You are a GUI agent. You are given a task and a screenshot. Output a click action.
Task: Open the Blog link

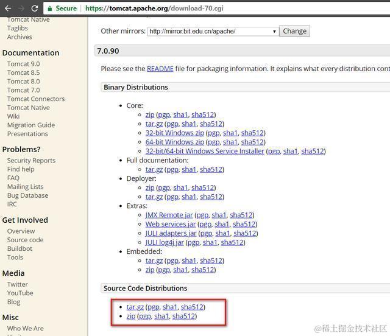pyautogui.click(x=13, y=302)
